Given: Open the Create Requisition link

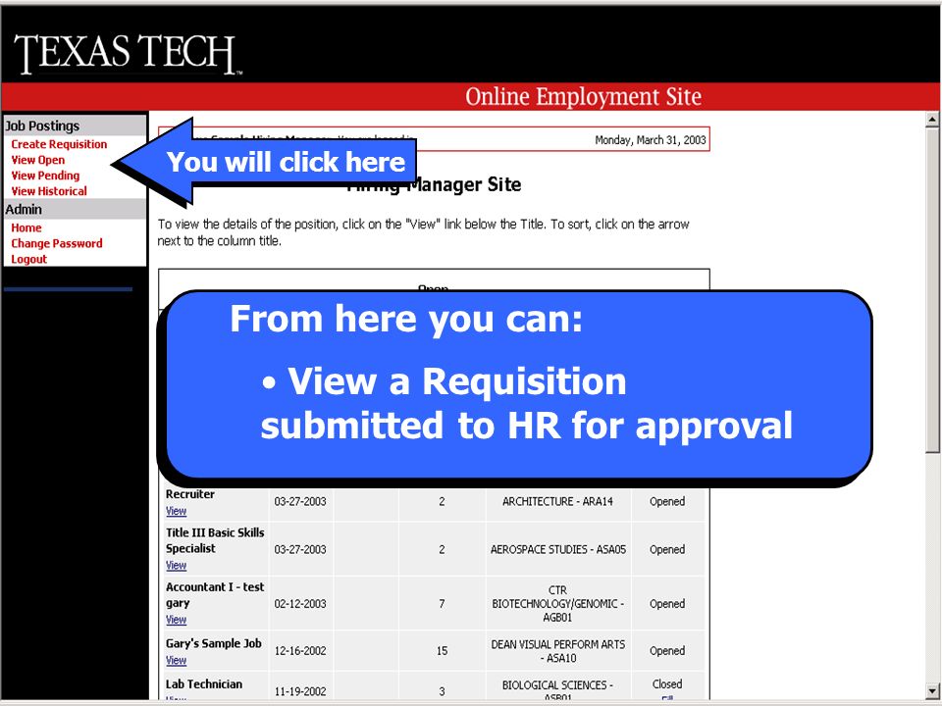Looking at the screenshot, I should click(x=59, y=144).
